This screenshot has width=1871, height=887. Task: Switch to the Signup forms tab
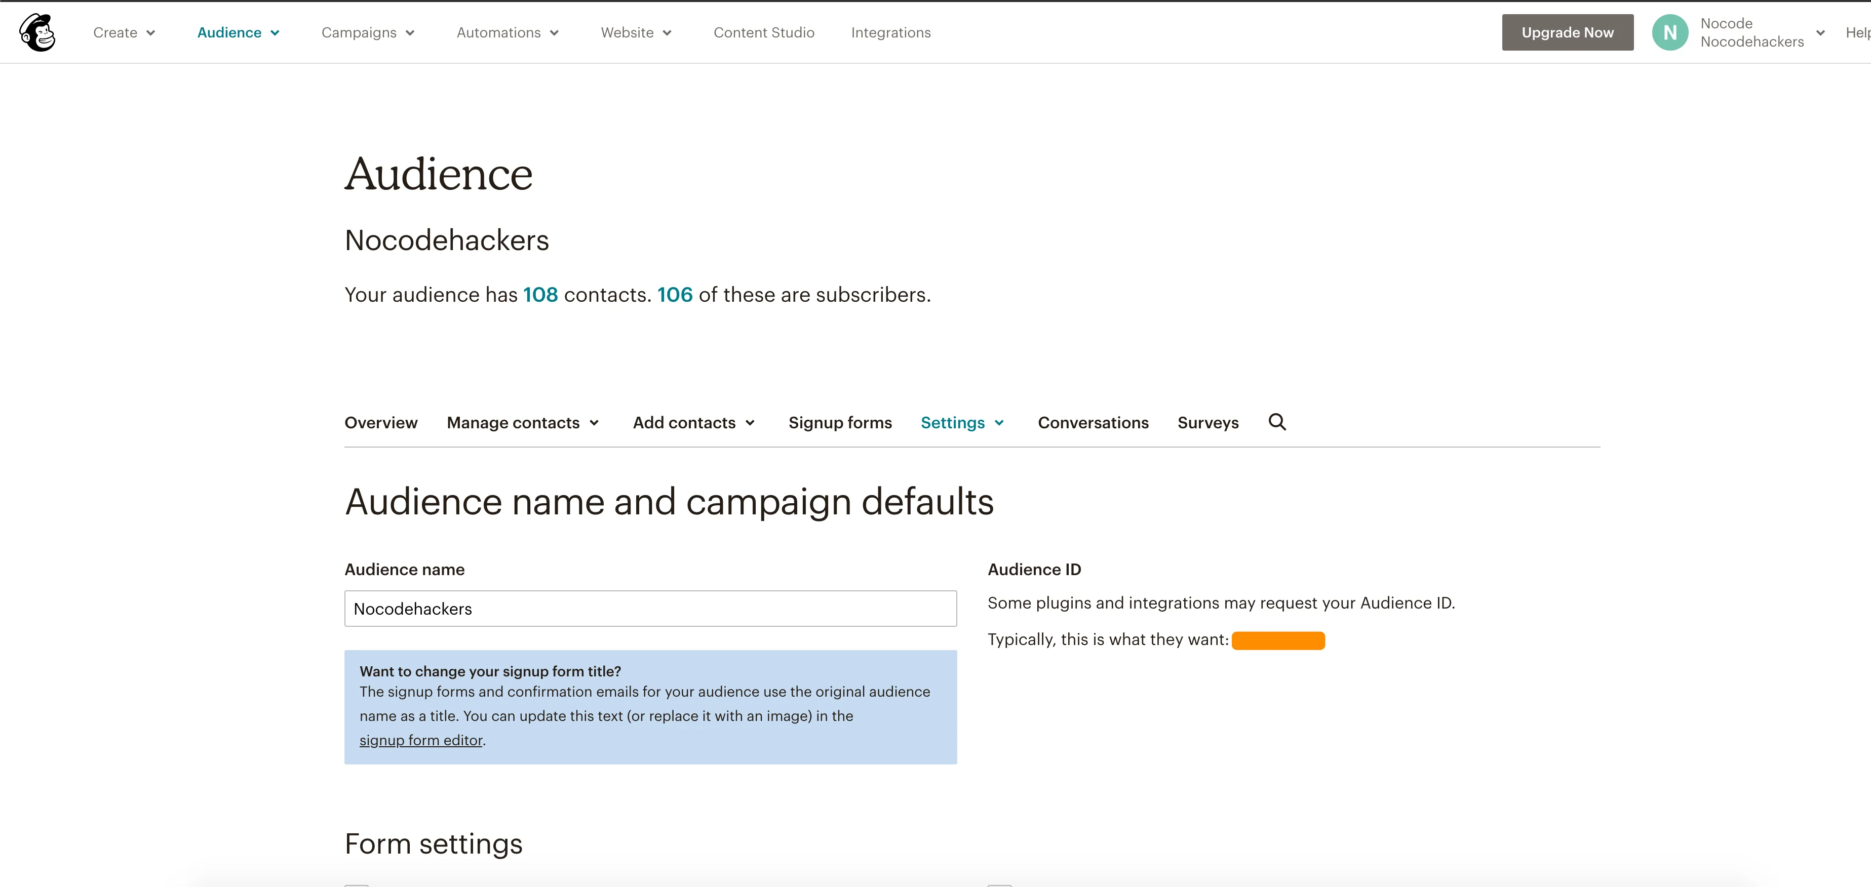(x=840, y=422)
